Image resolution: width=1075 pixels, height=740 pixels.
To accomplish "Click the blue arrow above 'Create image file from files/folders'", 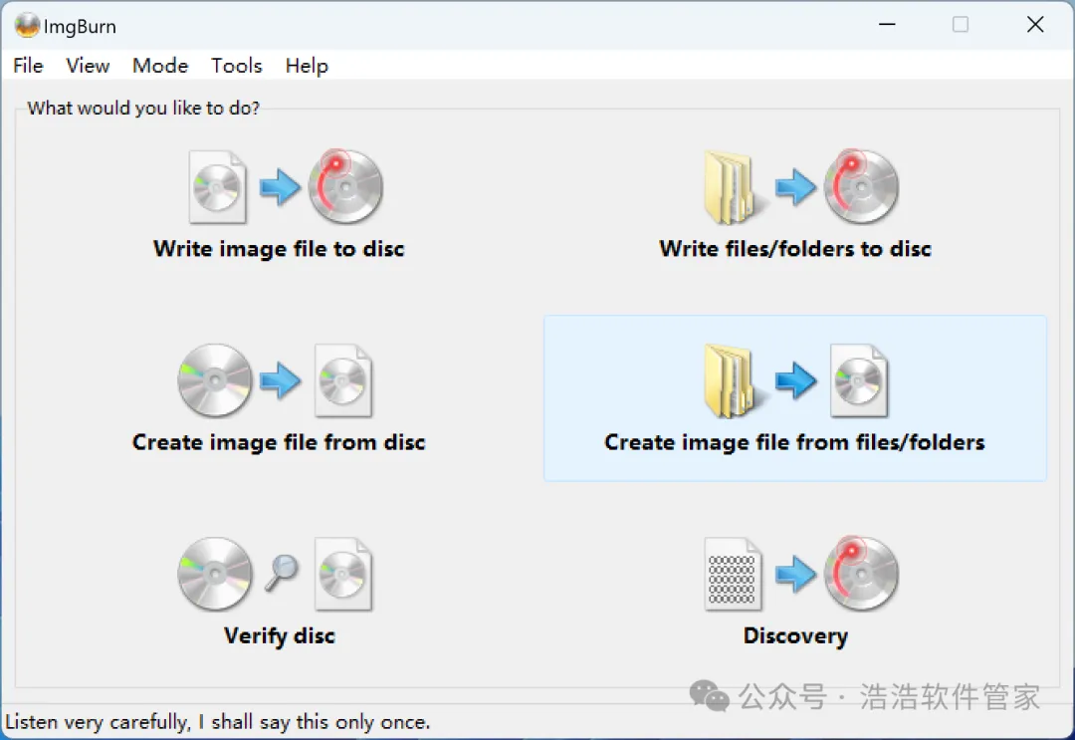I will [796, 380].
